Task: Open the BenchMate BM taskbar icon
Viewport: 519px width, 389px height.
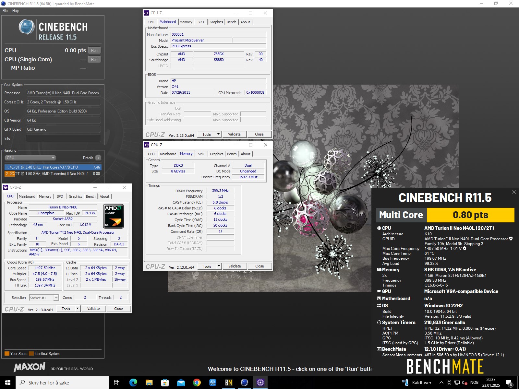Action: 229,383
